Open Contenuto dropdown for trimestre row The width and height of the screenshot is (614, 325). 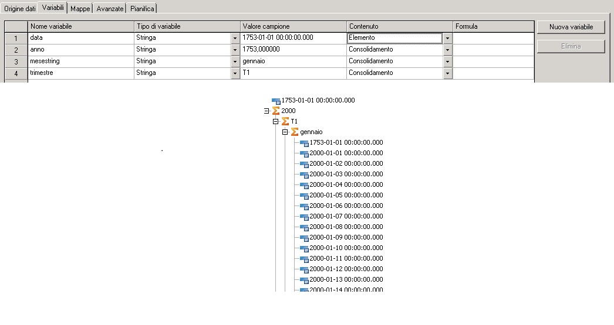coord(447,73)
